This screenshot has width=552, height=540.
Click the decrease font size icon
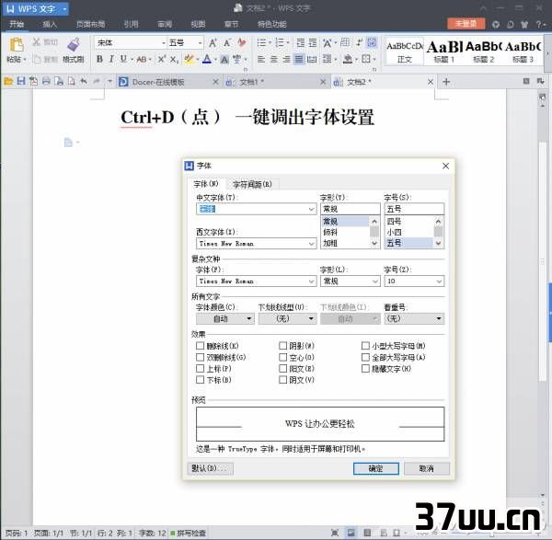[x=227, y=43]
